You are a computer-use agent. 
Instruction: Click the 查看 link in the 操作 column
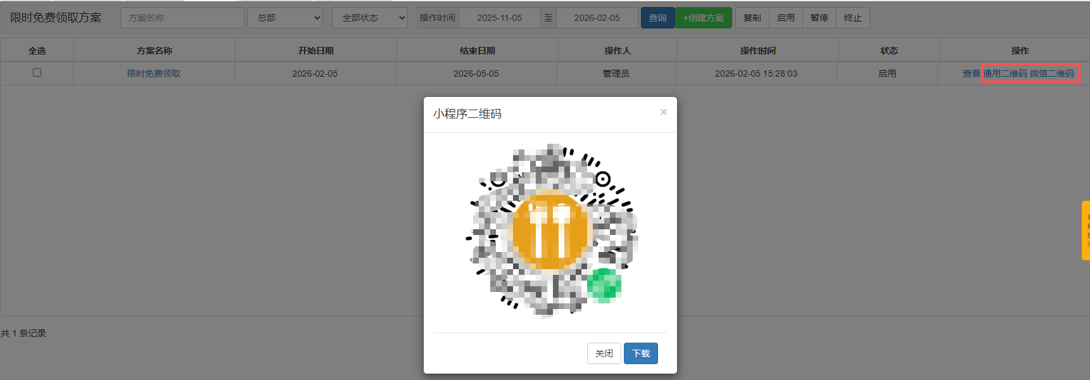click(x=971, y=73)
